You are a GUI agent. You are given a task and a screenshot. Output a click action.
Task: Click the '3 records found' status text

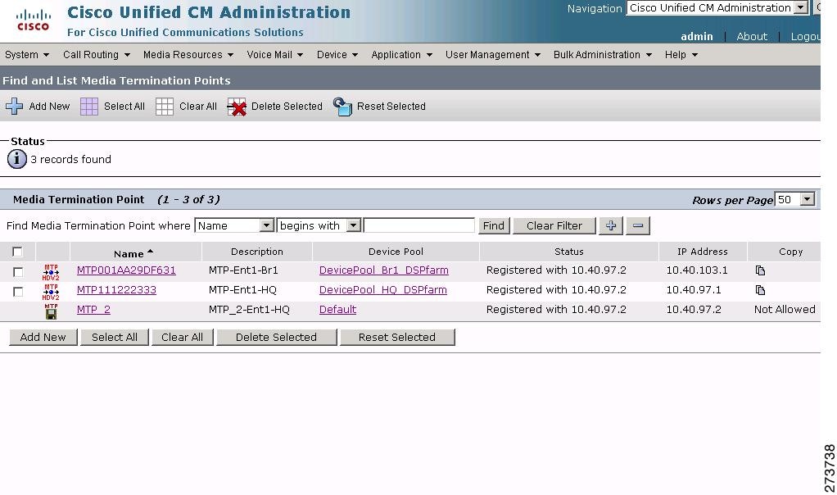[71, 159]
